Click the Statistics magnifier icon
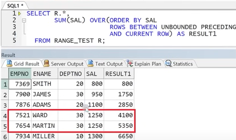The height and width of the screenshot is (140, 236). pos(168,63)
